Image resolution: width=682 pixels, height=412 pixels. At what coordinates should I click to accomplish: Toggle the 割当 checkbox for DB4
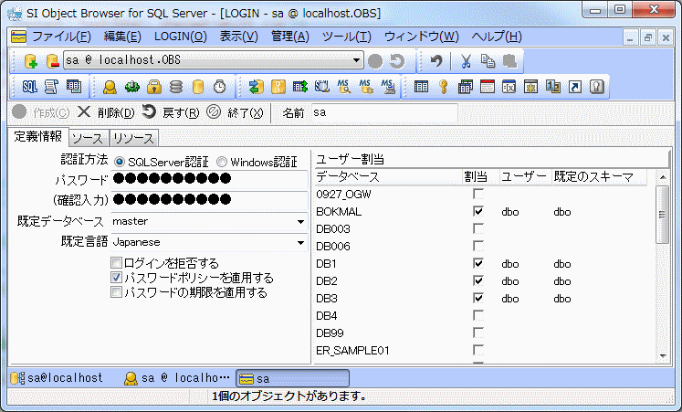point(477,316)
